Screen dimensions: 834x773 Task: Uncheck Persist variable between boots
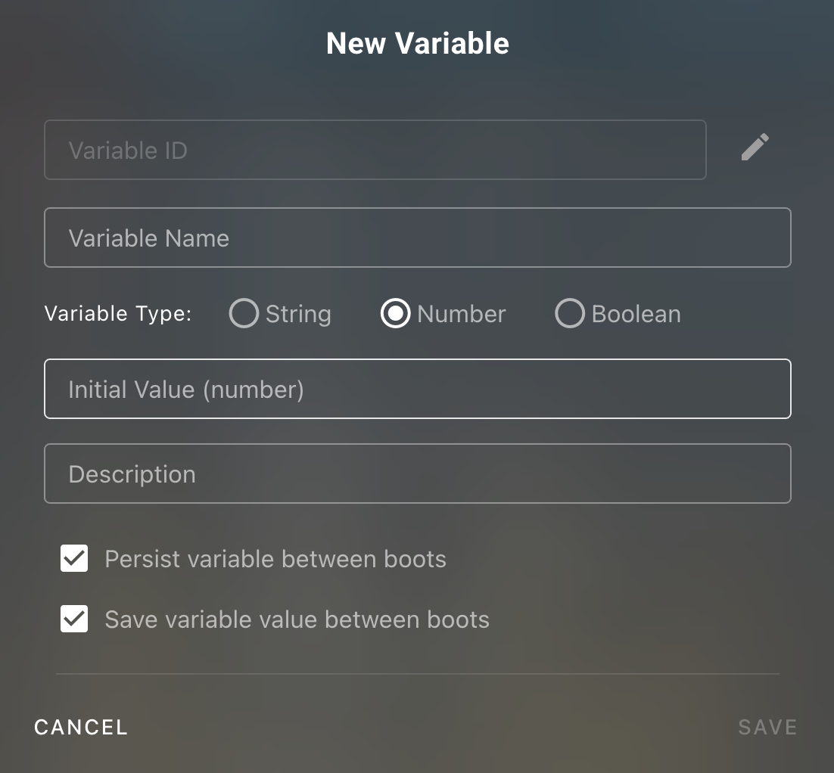pos(73,558)
